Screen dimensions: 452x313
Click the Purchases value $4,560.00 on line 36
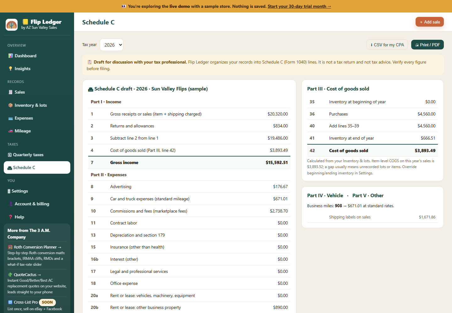(426, 114)
